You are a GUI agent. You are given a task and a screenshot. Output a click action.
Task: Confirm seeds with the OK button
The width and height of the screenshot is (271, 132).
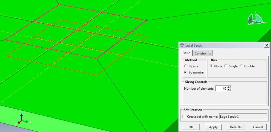(x=191, y=127)
